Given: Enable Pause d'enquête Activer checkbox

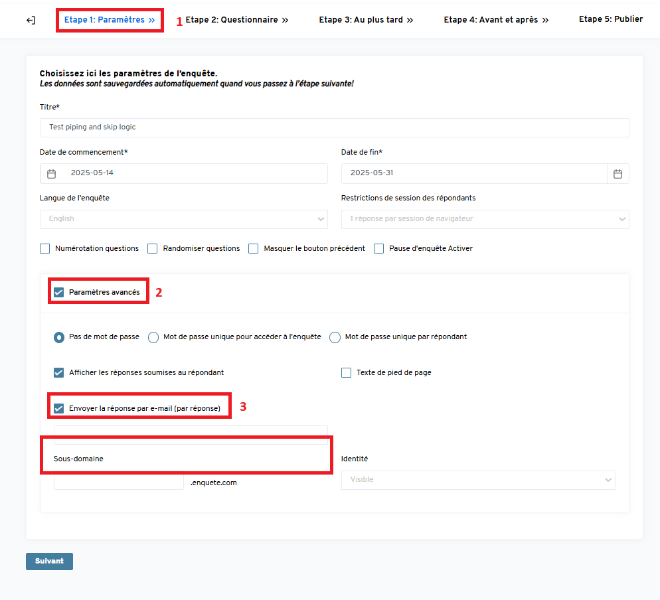Looking at the screenshot, I should coord(379,249).
